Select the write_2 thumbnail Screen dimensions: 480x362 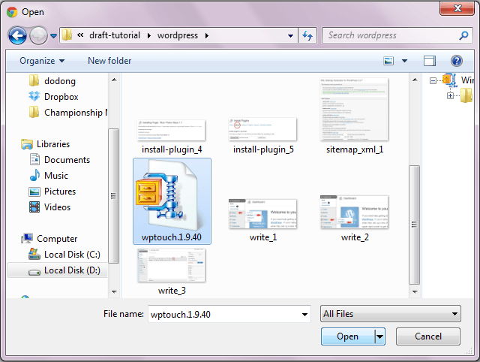(x=354, y=212)
